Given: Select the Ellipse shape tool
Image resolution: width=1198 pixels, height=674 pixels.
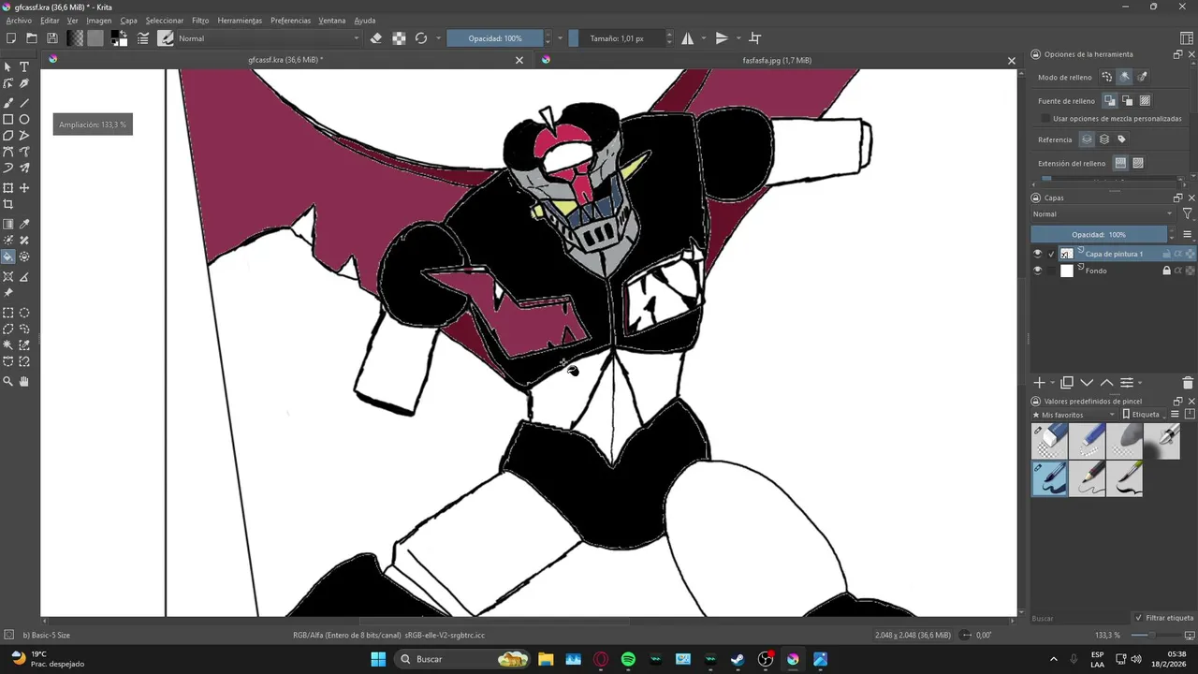Looking at the screenshot, I should [24, 120].
